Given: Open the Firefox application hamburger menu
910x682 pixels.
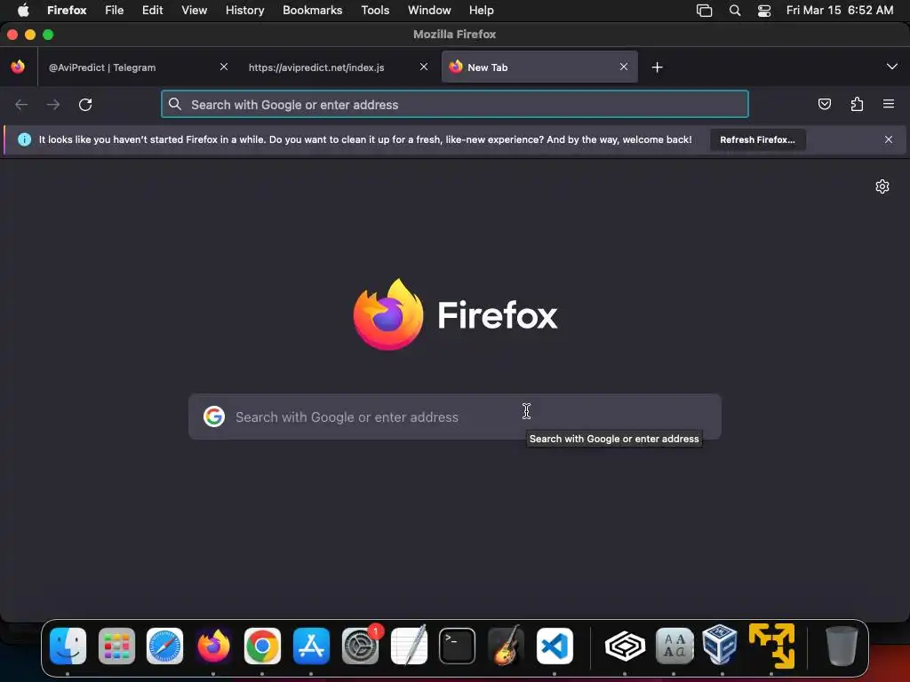Looking at the screenshot, I should click(x=889, y=104).
